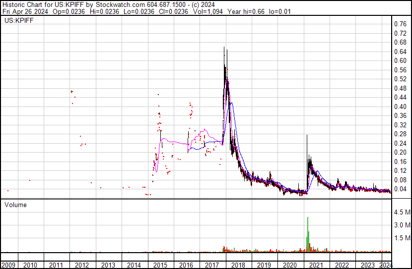The image size is (412, 269).
Task: Click the tallest green volume spike in 2021
Action: 308,235
